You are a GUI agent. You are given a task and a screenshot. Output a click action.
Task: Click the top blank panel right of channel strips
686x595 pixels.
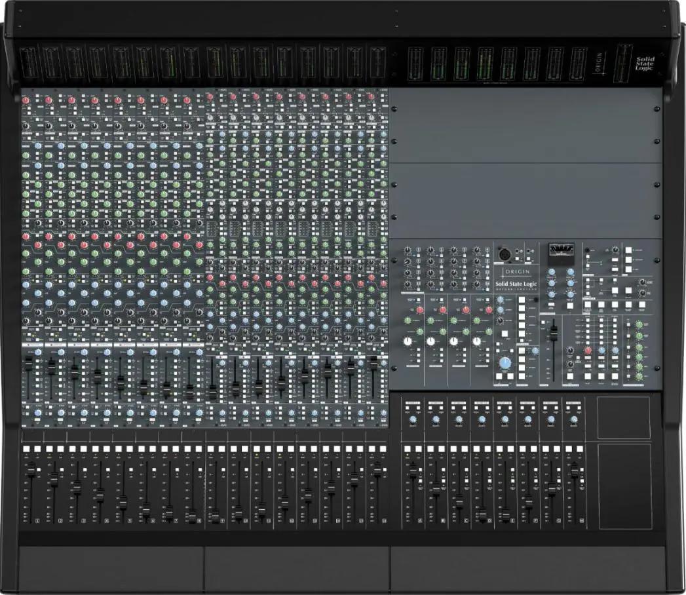click(x=524, y=125)
